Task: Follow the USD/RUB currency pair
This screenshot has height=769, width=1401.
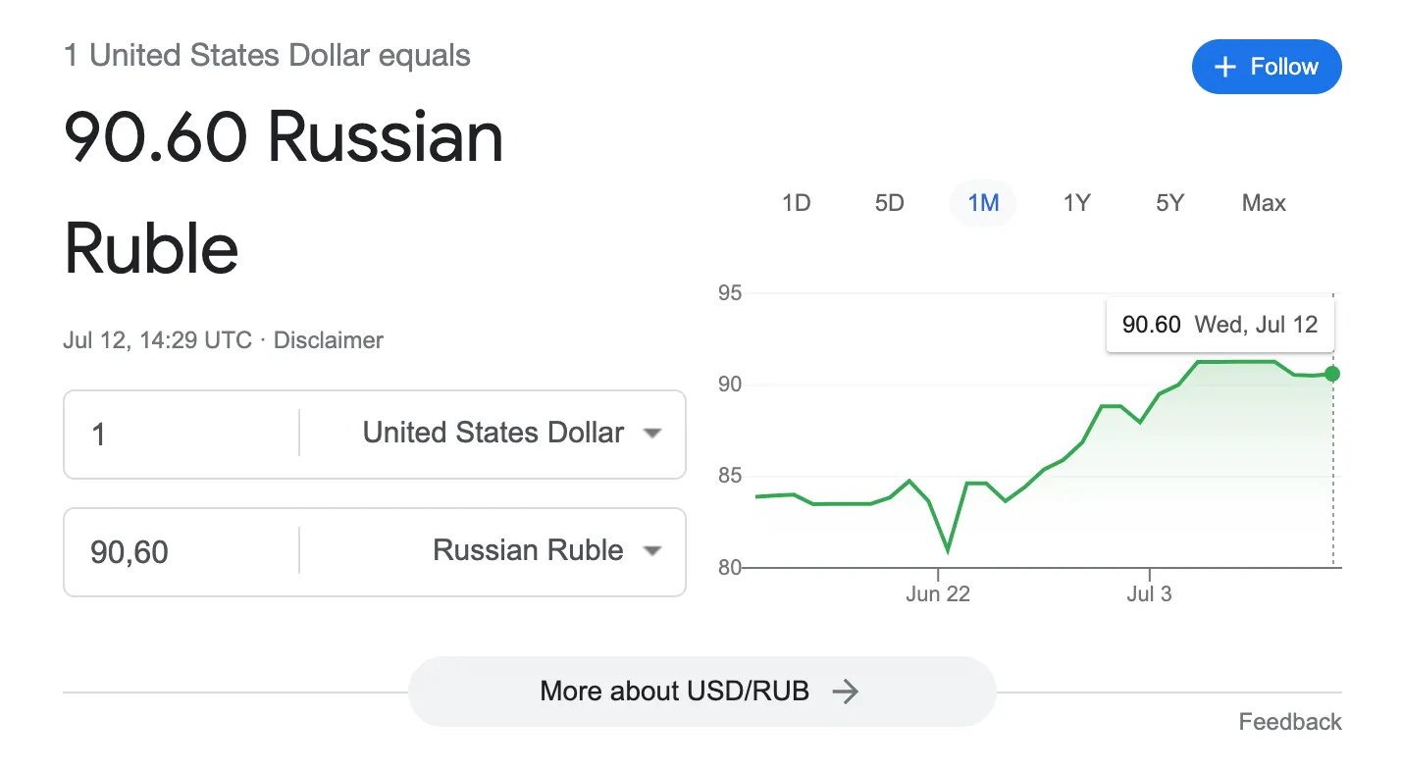Action: pos(1266,67)
